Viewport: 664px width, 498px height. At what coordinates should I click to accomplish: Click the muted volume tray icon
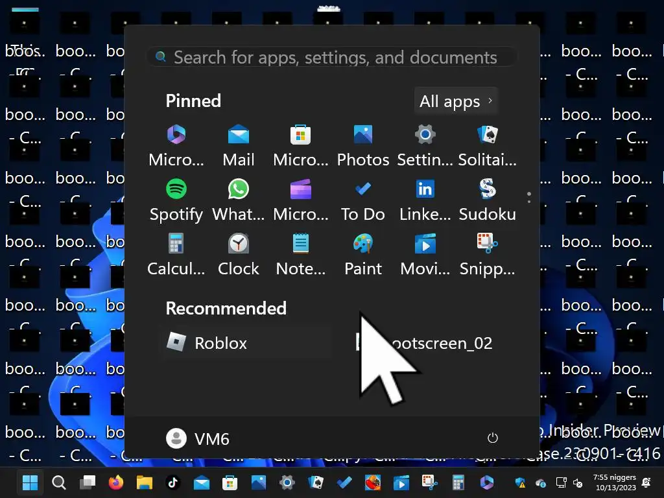click(x=578, y=482)
